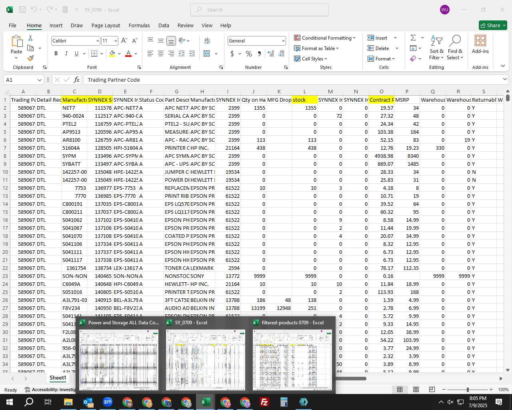Image resolution: width=512 pixels, height=410 pixels.
Task: Apply red Font Color swatch
Action: [x=128, y=53]
